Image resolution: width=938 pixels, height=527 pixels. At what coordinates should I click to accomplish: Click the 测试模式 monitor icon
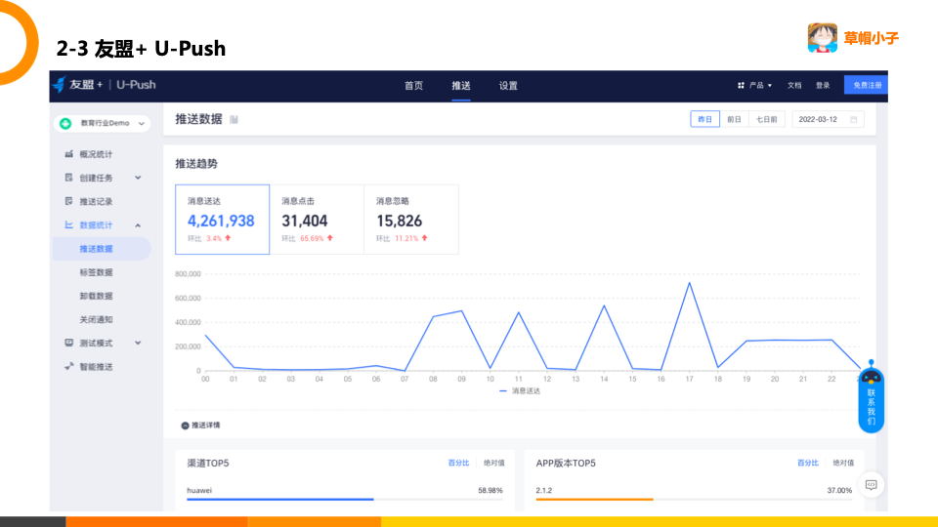click(x=68, y=343)
